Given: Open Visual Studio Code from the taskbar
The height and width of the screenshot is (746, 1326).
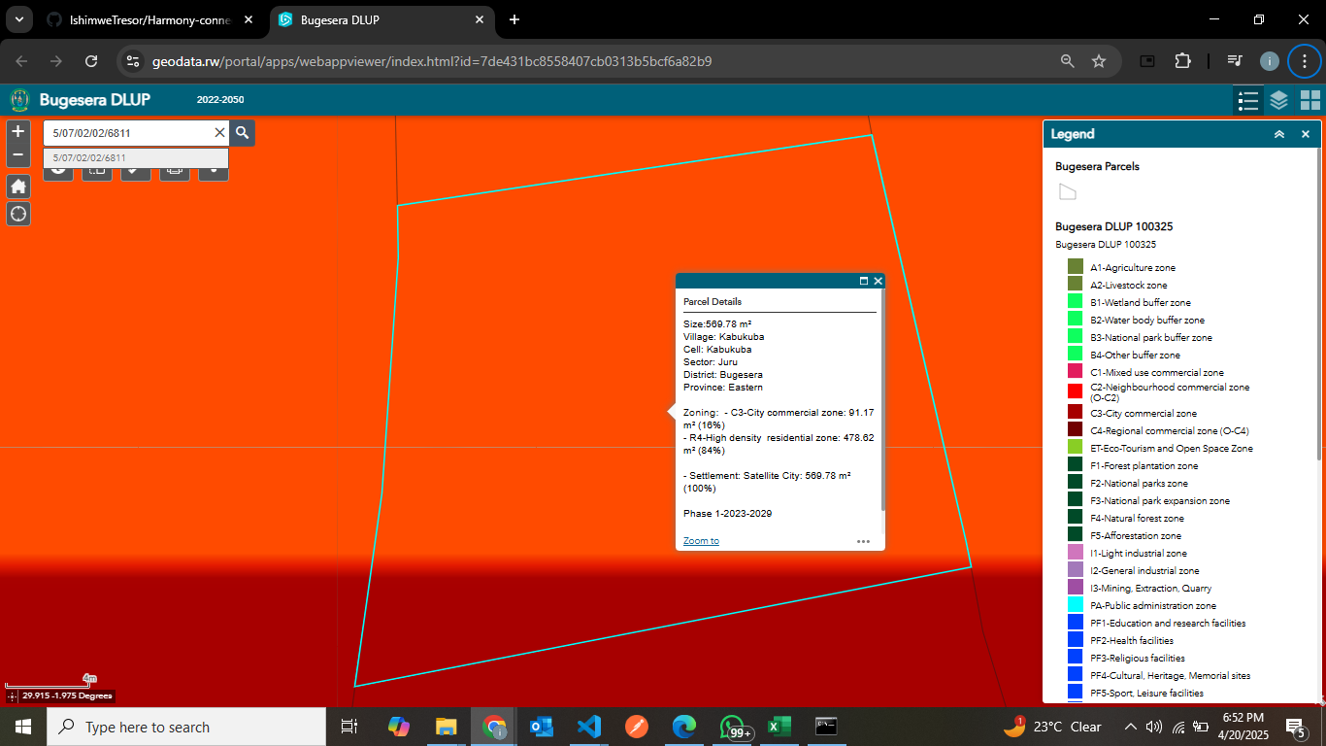Looking at the screenshot, I should pyautogui.click(x=588, y=727).
